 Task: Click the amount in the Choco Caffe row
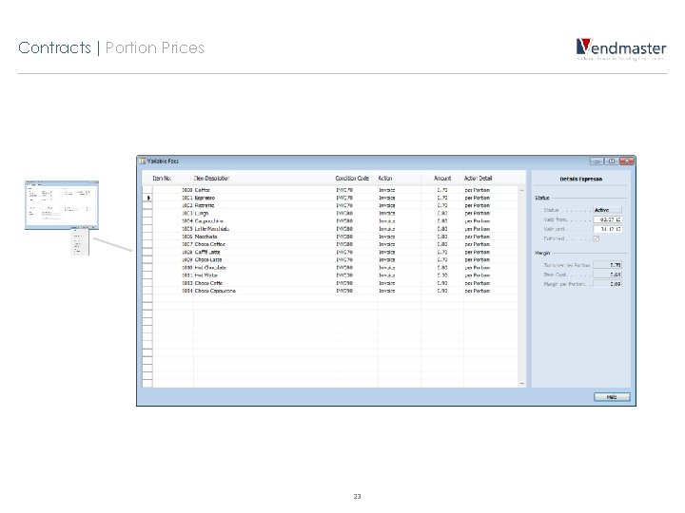[x=442, y=283]
